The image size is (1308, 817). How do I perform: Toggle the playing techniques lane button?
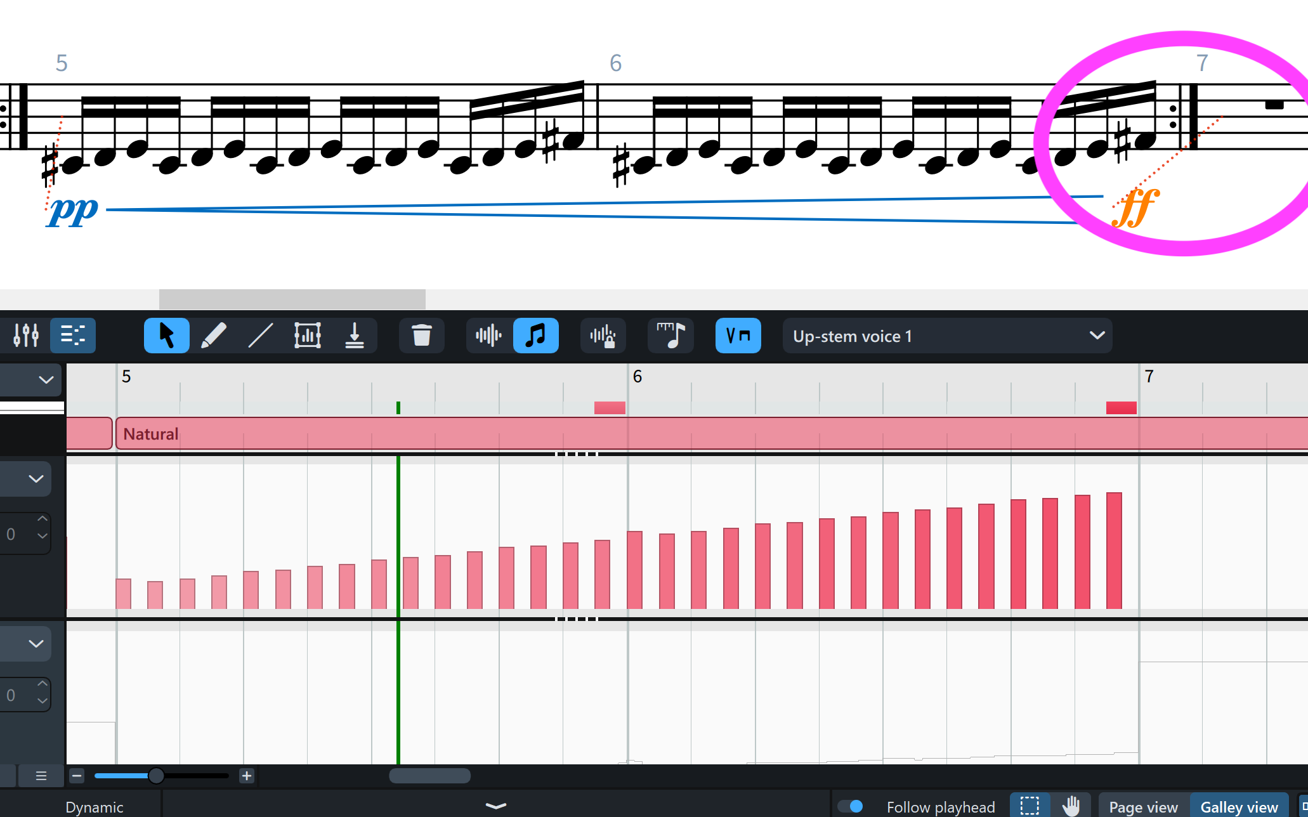(738, 335)
